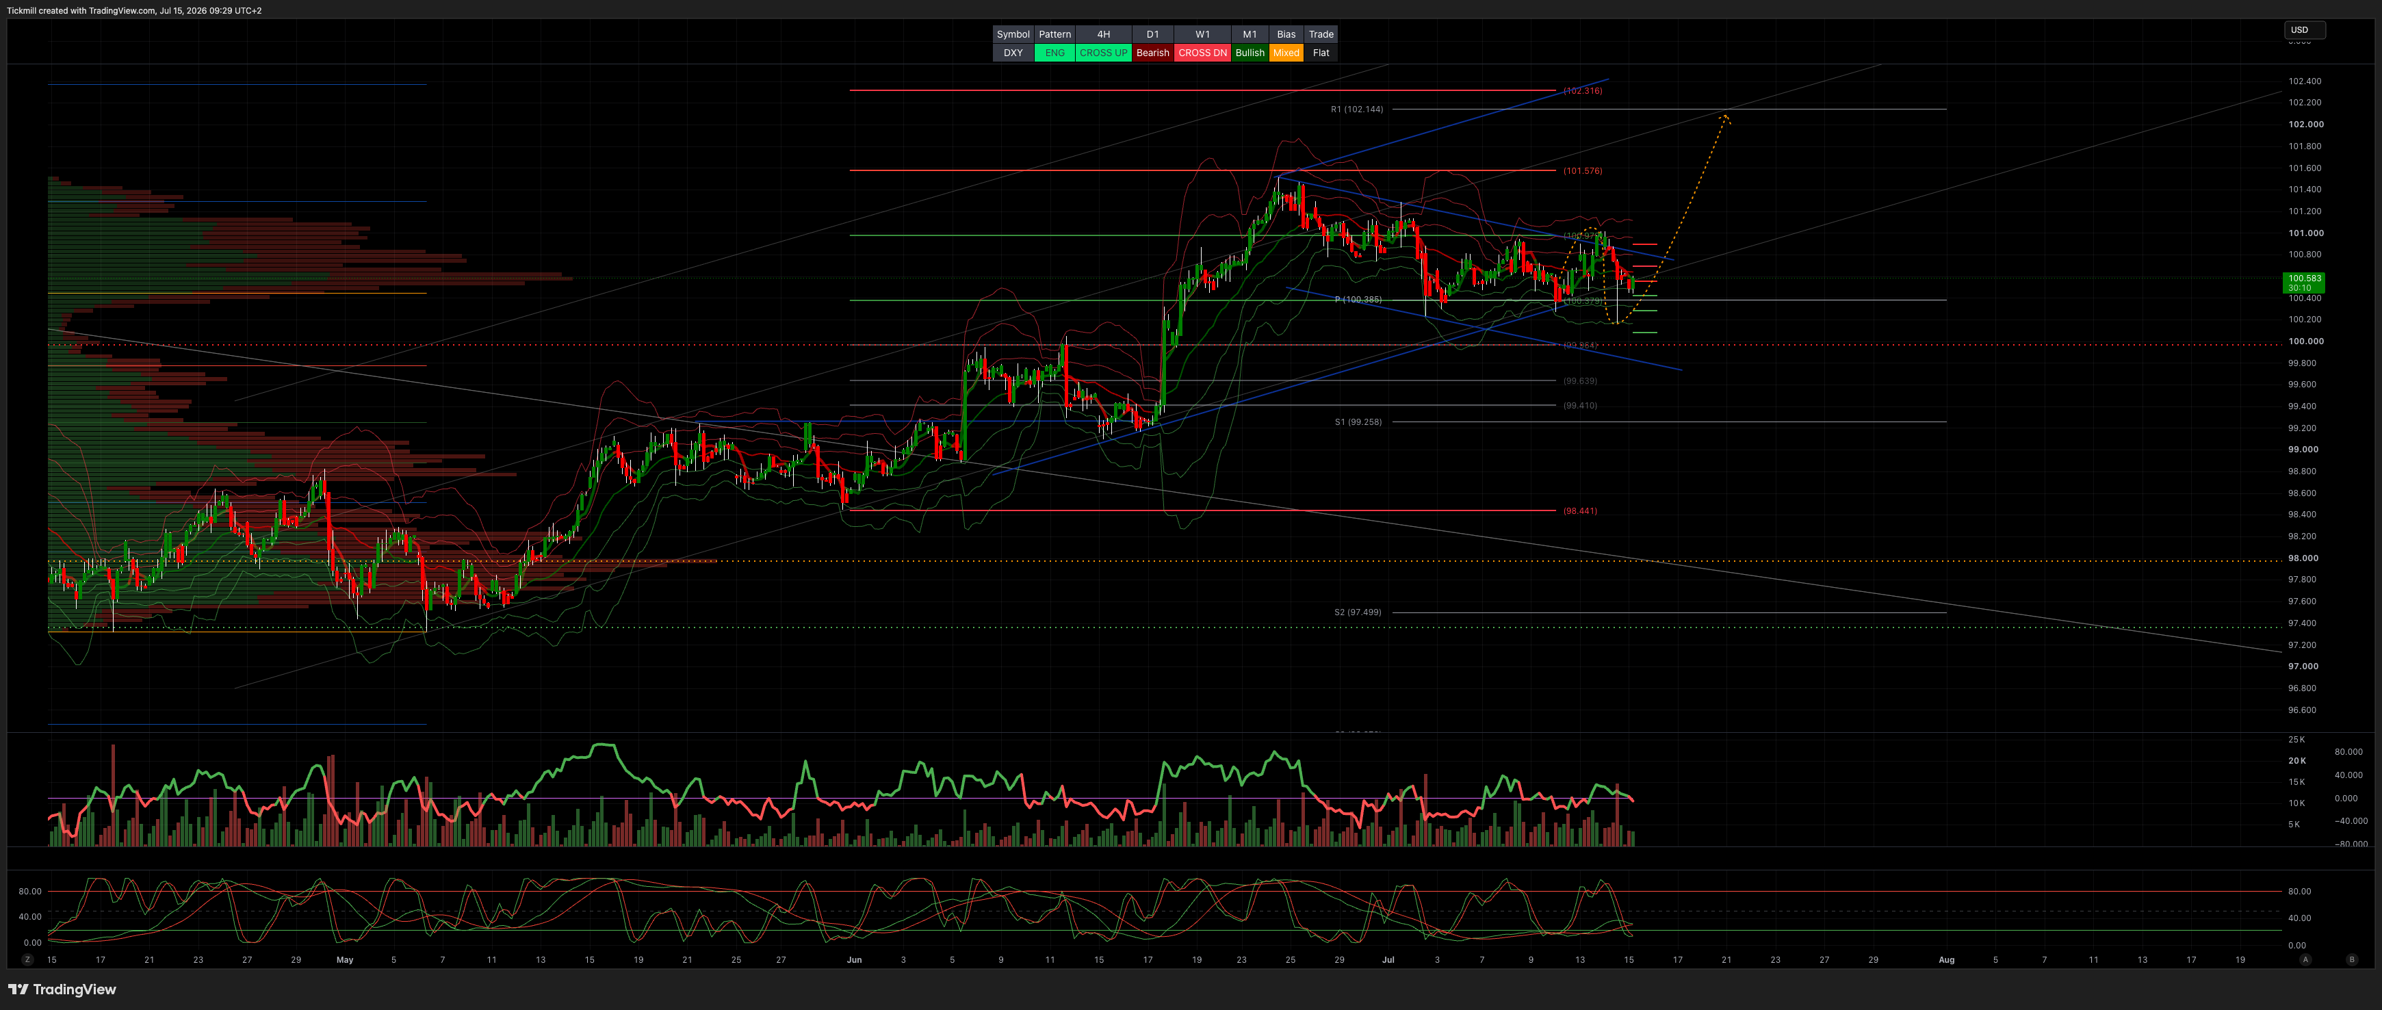Image resolution: width=2382 pixels, height=1010 pixels.
Task: Toggle auto scale A button
Action: click(x=2305, y=960)
